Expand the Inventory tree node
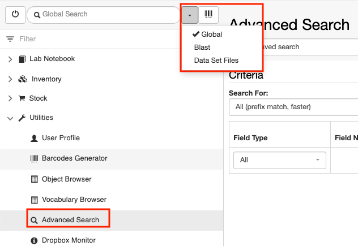This screenshot has width=358, height=246. coord(10,79)
